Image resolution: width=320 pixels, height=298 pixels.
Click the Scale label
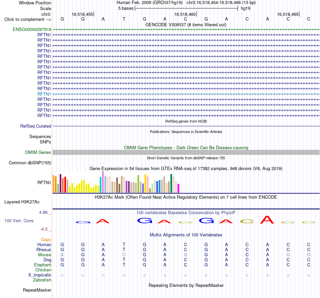point(46,8)
